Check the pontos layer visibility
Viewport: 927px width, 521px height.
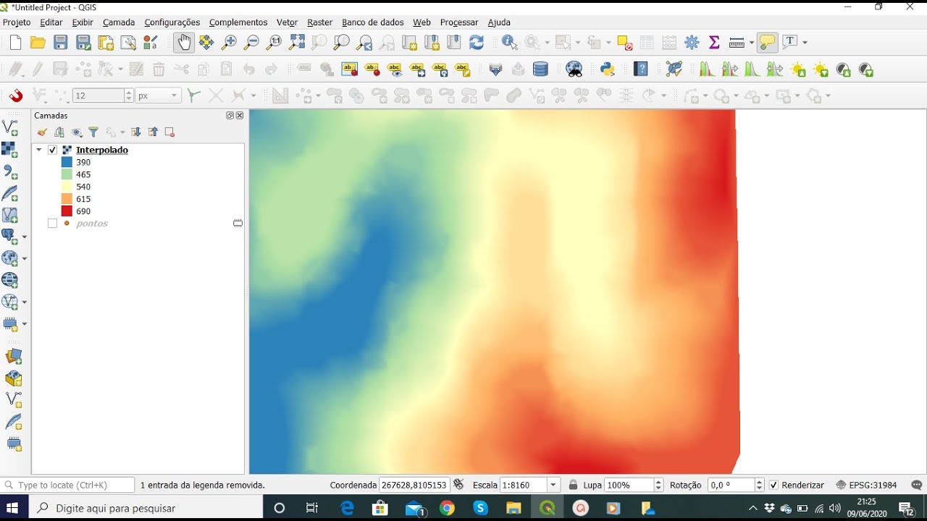point(52,224)
